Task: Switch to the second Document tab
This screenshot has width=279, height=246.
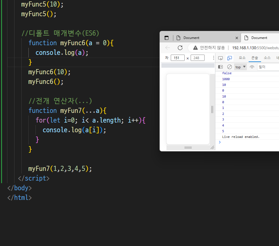Action: coord(260,38)
